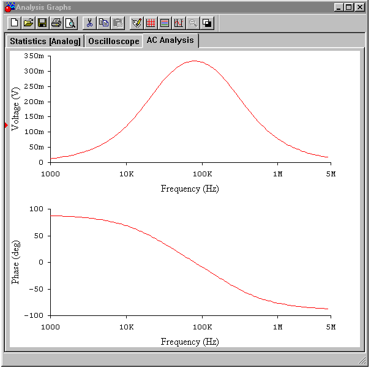Image resolution: width=371 pixels, height=368 pixels.
Task: Toggle legend with colored lines icon
Action: tap(165, 23)
